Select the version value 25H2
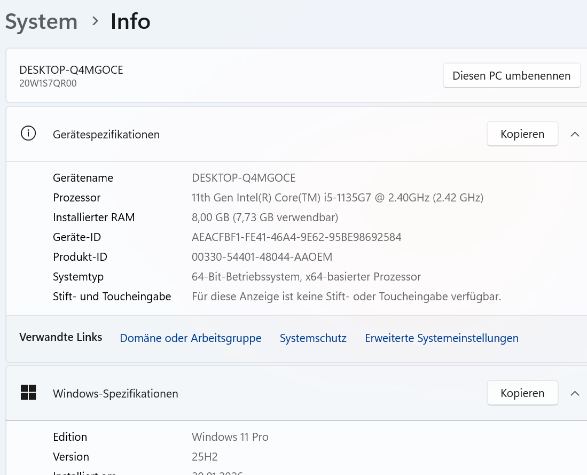 pyautogui.click(x=205, y=457)
